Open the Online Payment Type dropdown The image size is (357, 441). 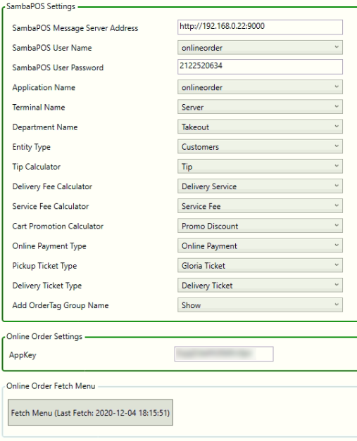coord(260,245)
